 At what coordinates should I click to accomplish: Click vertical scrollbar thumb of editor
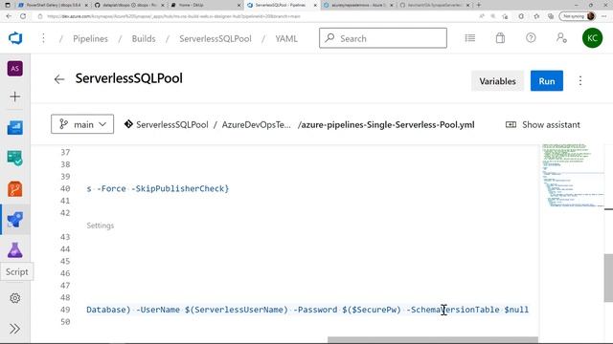608,278
